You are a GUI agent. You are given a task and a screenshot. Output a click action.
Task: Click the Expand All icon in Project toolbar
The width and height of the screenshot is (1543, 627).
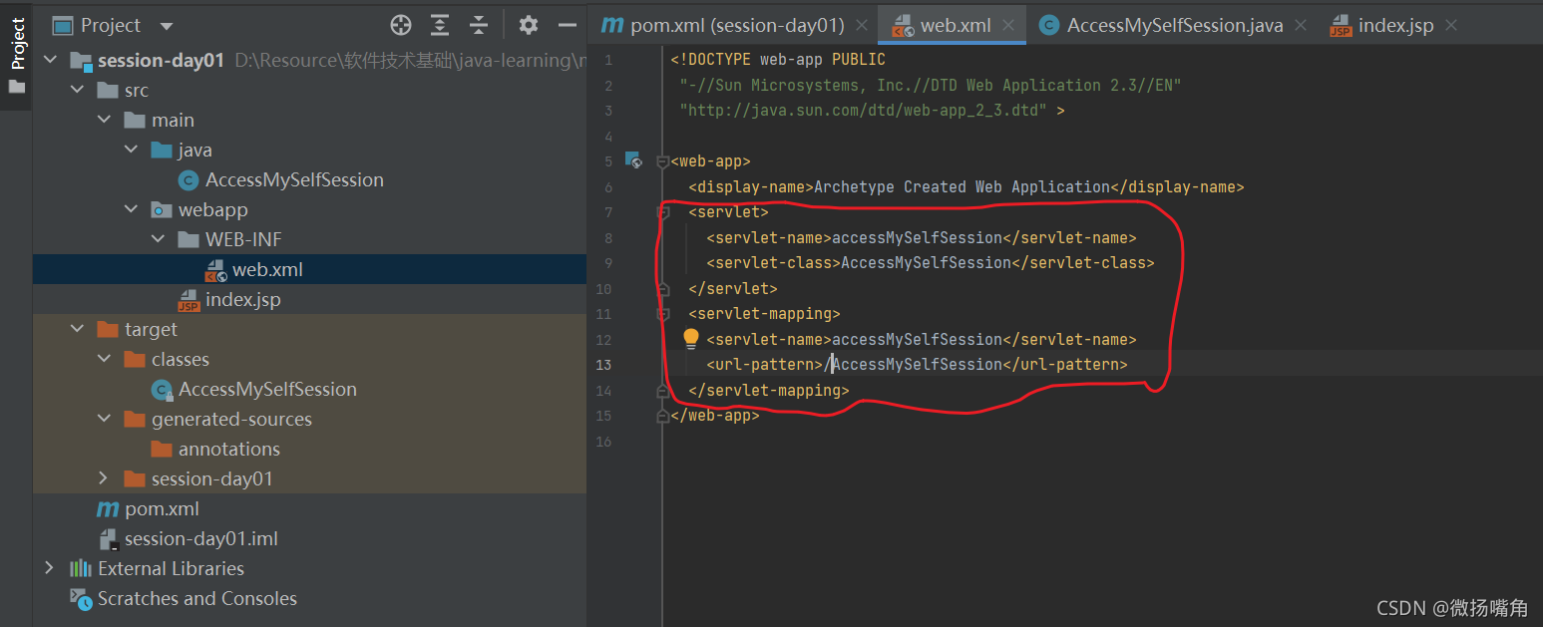(439, 24)
